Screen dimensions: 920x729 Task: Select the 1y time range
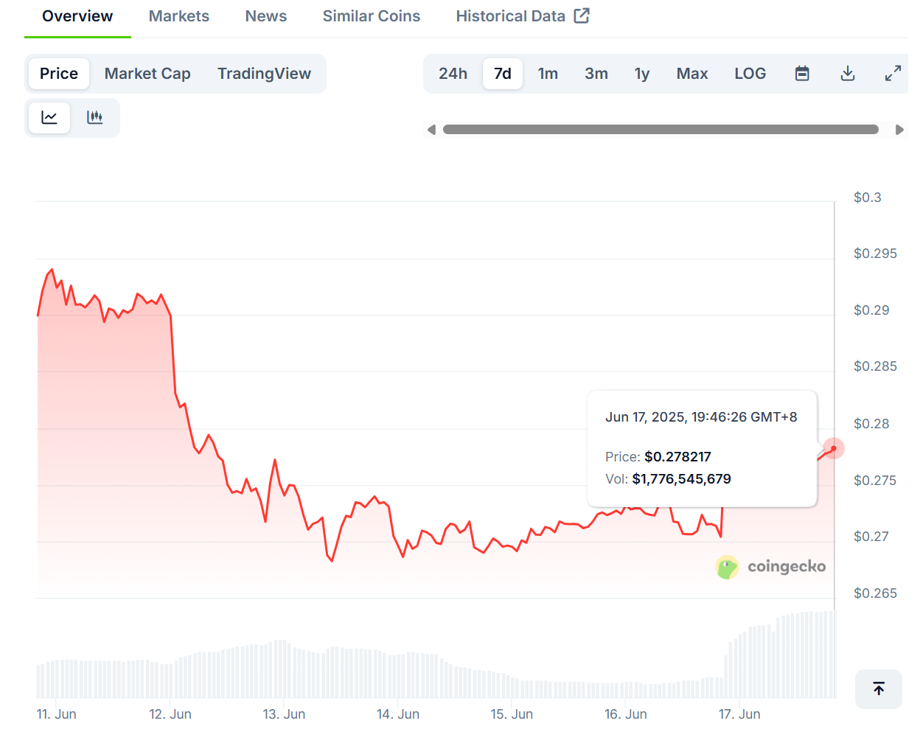[x=641, y=74]
